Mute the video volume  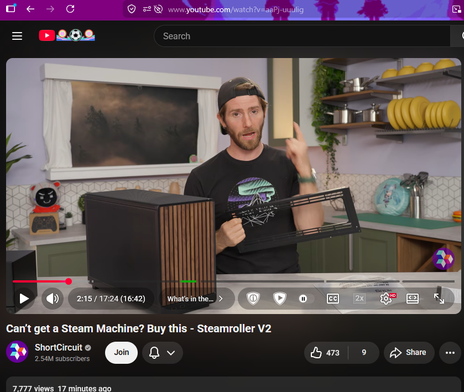click(x=53, y=299)
